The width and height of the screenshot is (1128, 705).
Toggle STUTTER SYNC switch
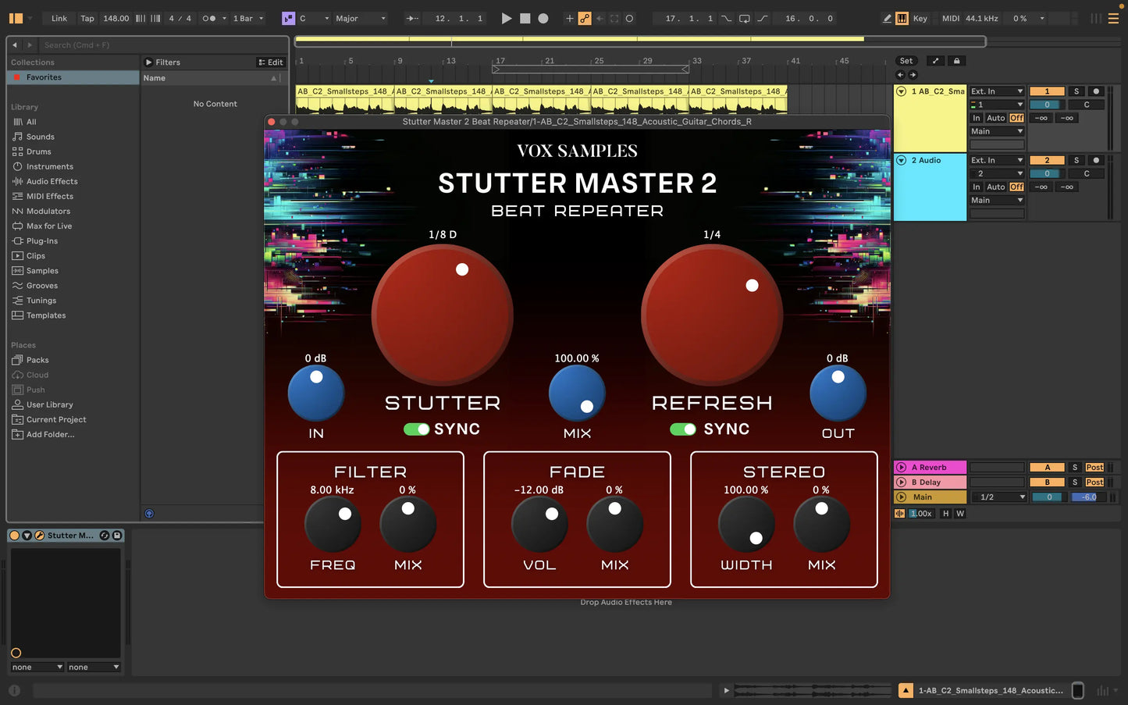[417, 429]
